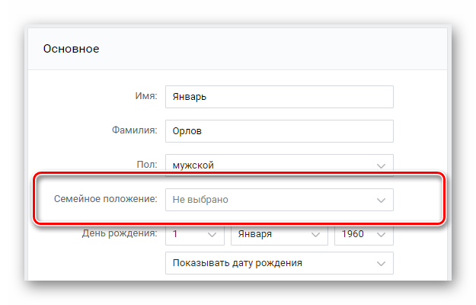
Task: Click the День рождения: label
Action: [120, 233]
